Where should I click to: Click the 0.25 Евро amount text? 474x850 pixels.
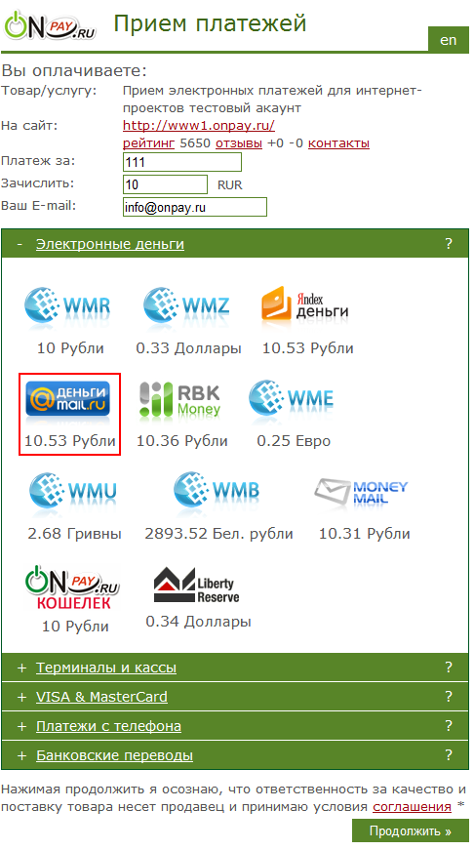pos(294,441)
